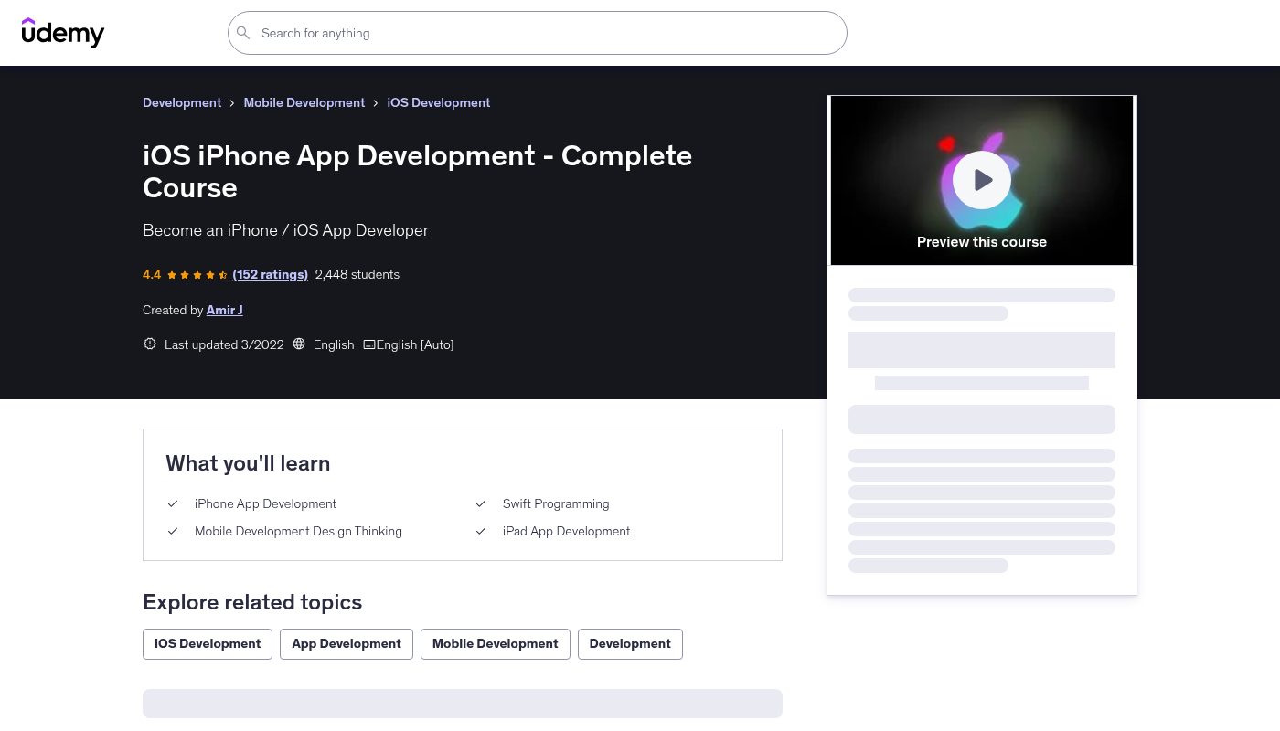
Task: View instructor Amir J's profile
Action: [224, 310]
